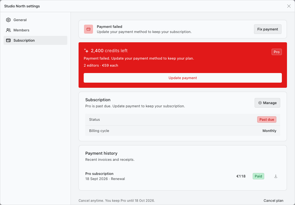295x205 pixels.
Task: Click the sparkle credits icon
Action: click(86, 51)
